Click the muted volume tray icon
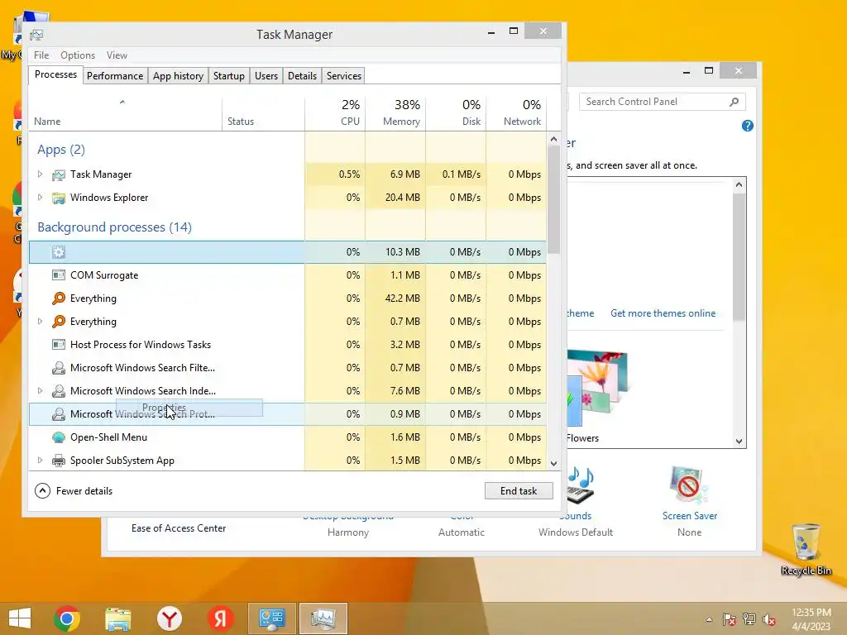Viewport: 847px width, 635px height. (x=769, y=619)
